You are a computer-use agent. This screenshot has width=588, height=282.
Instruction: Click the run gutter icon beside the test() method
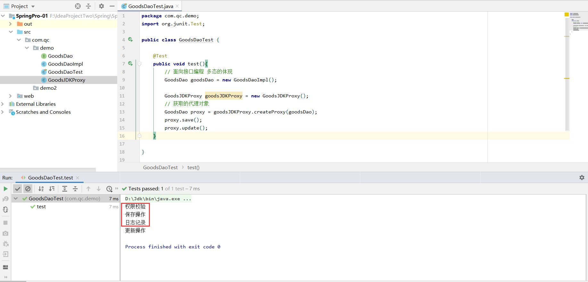130,63
